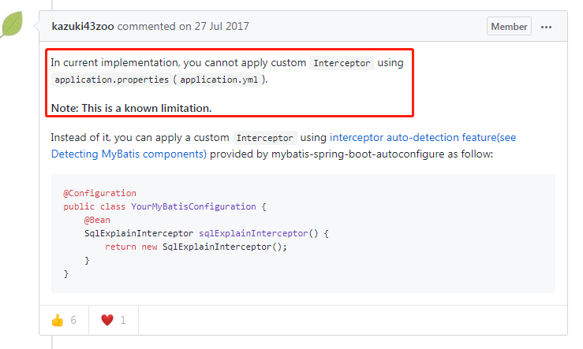Viewport: 583px width, 349px height.
Task: Click the Interceptor code tag in first paragraph
Action: (342, 63)
